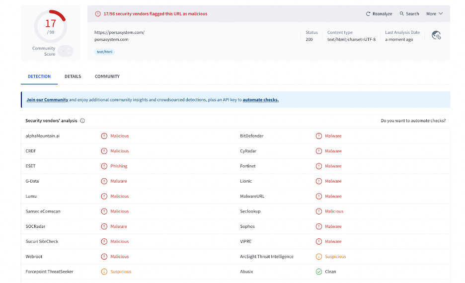Click the green check icon for Abusix
The height and width of the screenshot is (283, 465).
point(319,272)
